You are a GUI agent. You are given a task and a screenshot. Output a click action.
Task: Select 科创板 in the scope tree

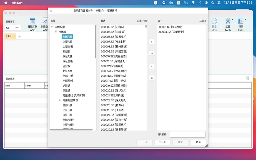[66, 51]
